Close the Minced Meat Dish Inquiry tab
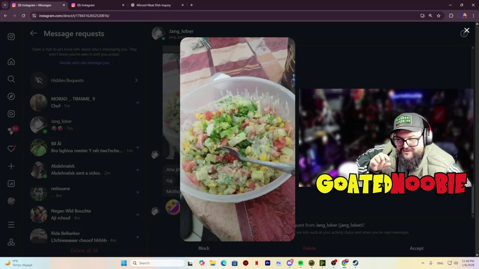This screenshot has width=479, height=269. point(183,5)
